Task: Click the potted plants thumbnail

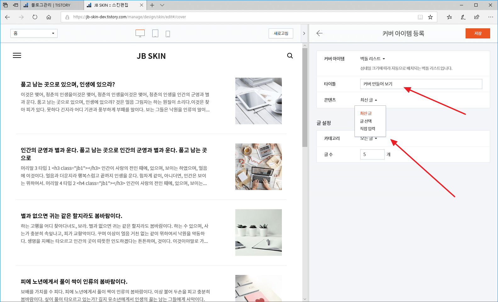Action: coord(259,232)
